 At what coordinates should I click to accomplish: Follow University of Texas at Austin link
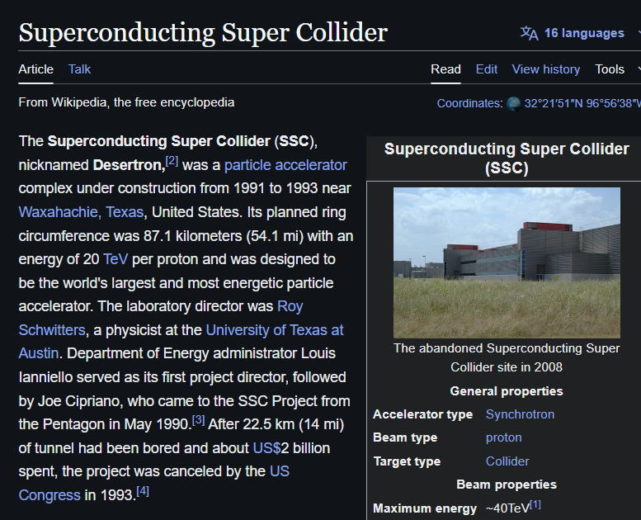tap(275, 330)
